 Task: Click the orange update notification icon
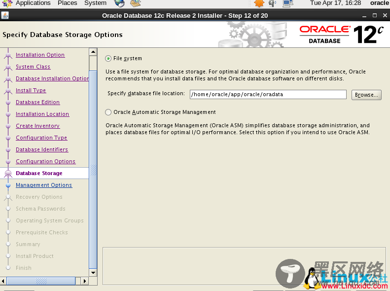(x=259, y=3)
